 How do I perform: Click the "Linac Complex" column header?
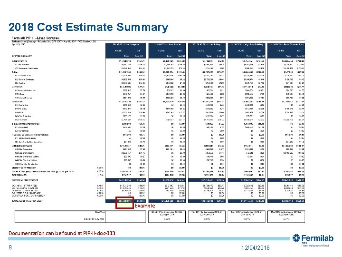coord(125,45)
